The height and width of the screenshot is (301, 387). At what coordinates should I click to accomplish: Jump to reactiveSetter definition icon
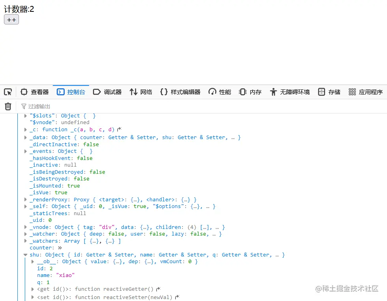tap(177, 297)
